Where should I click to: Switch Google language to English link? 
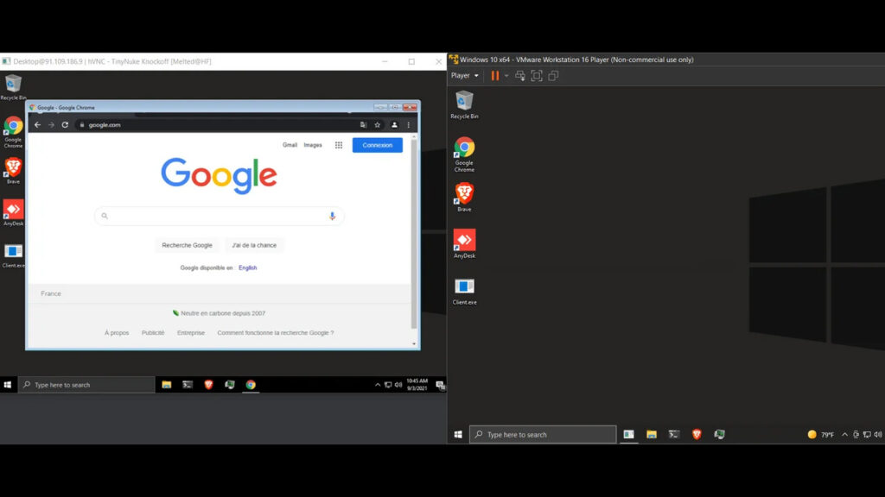pos(247,267)
